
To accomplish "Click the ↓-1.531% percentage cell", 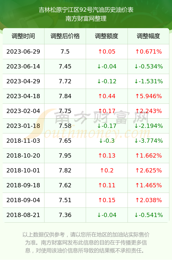I will pos(148,81).
